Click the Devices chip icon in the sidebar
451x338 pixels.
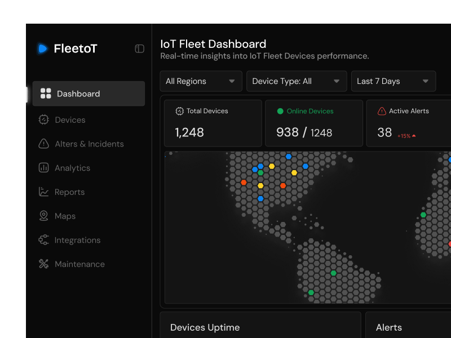click(44, 119)
